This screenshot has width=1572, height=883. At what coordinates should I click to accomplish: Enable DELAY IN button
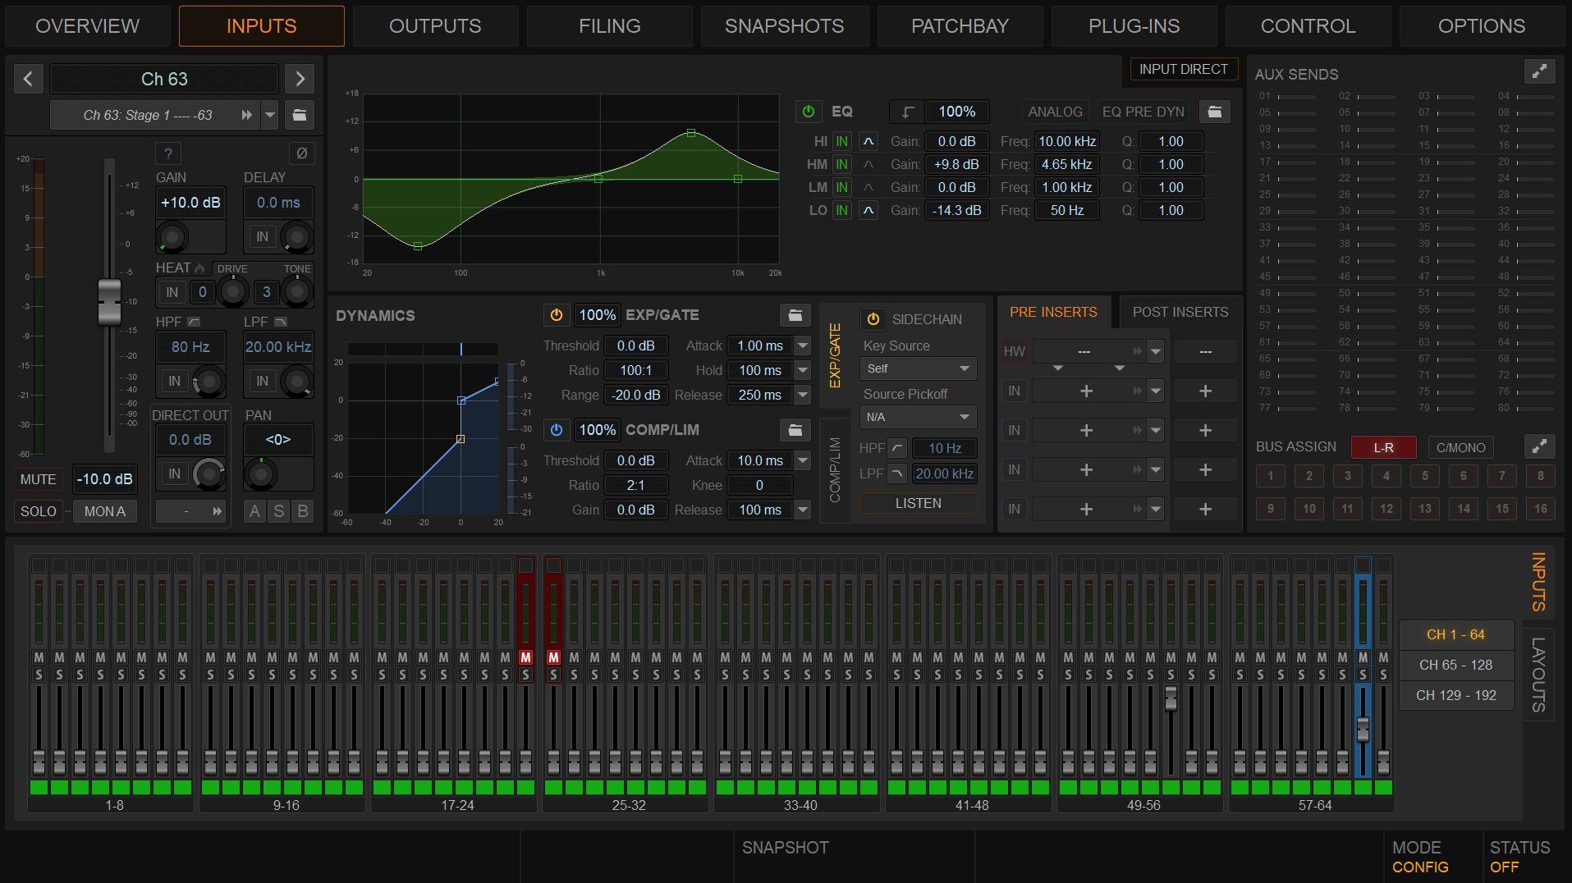pyautogui.click(x=262, y=237)
